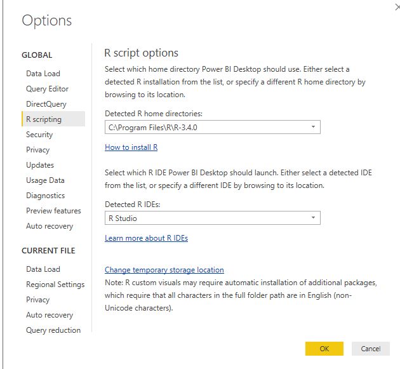This screenshot has height=369, width=400.
Task: Open Global Data Load options
Action: [43, 74]
